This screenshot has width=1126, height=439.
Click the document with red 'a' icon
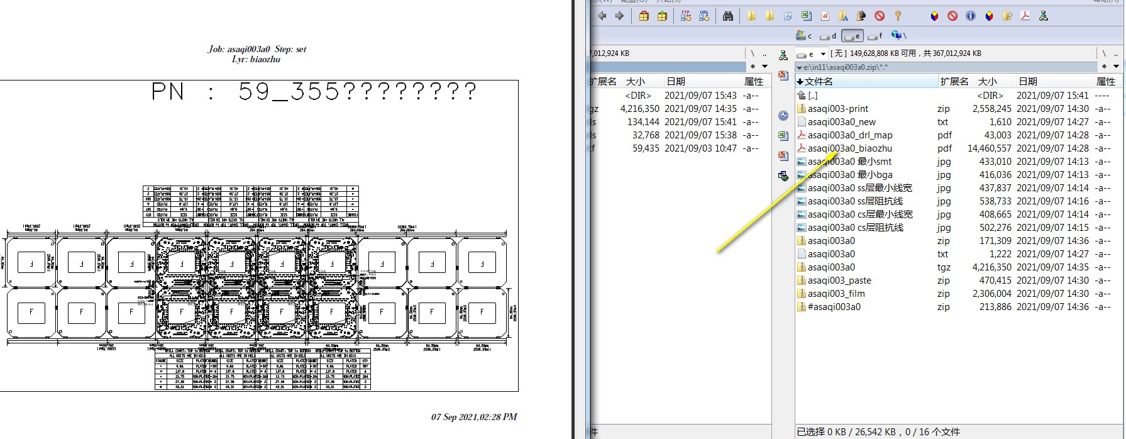(825, 16)
